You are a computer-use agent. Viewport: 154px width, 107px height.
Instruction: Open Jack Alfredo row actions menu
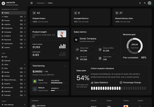[139, 106]
